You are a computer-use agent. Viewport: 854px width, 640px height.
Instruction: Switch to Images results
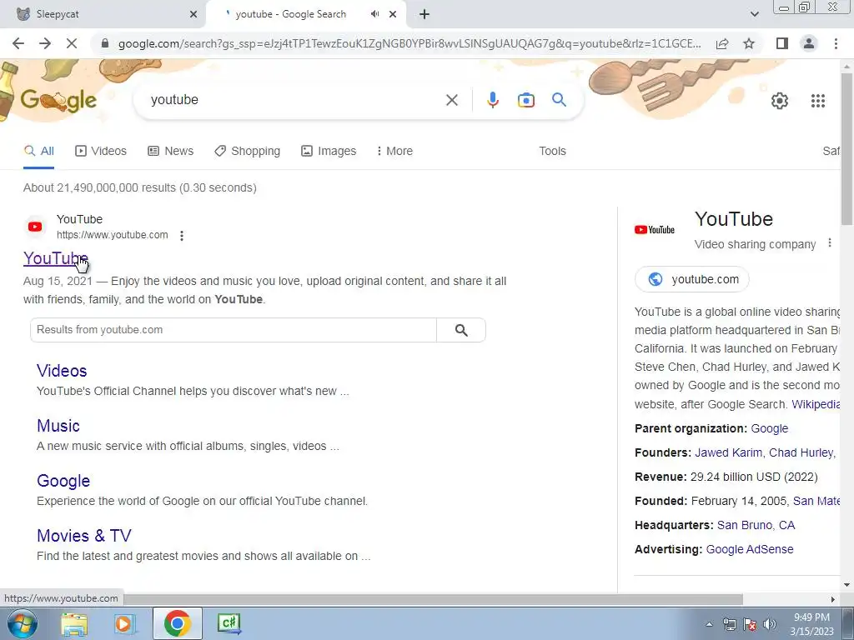pyautogui.click(x=329, y=151)
